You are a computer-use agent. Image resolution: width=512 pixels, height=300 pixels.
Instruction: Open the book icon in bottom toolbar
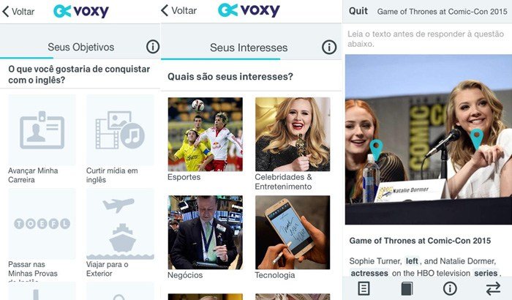point(407,288)
